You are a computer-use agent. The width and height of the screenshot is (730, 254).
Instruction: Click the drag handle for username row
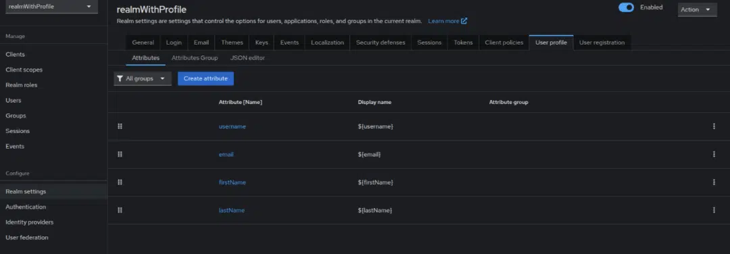point(120,126)
